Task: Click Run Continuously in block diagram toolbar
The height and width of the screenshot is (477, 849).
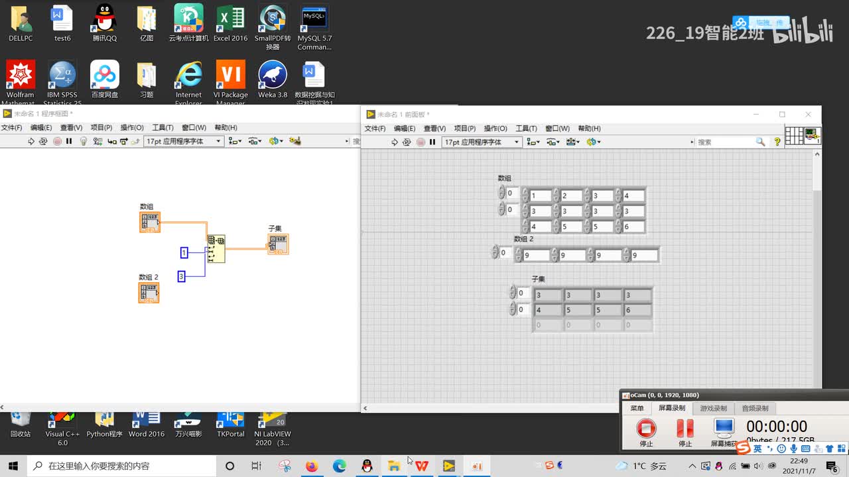Action: (43, 141)
